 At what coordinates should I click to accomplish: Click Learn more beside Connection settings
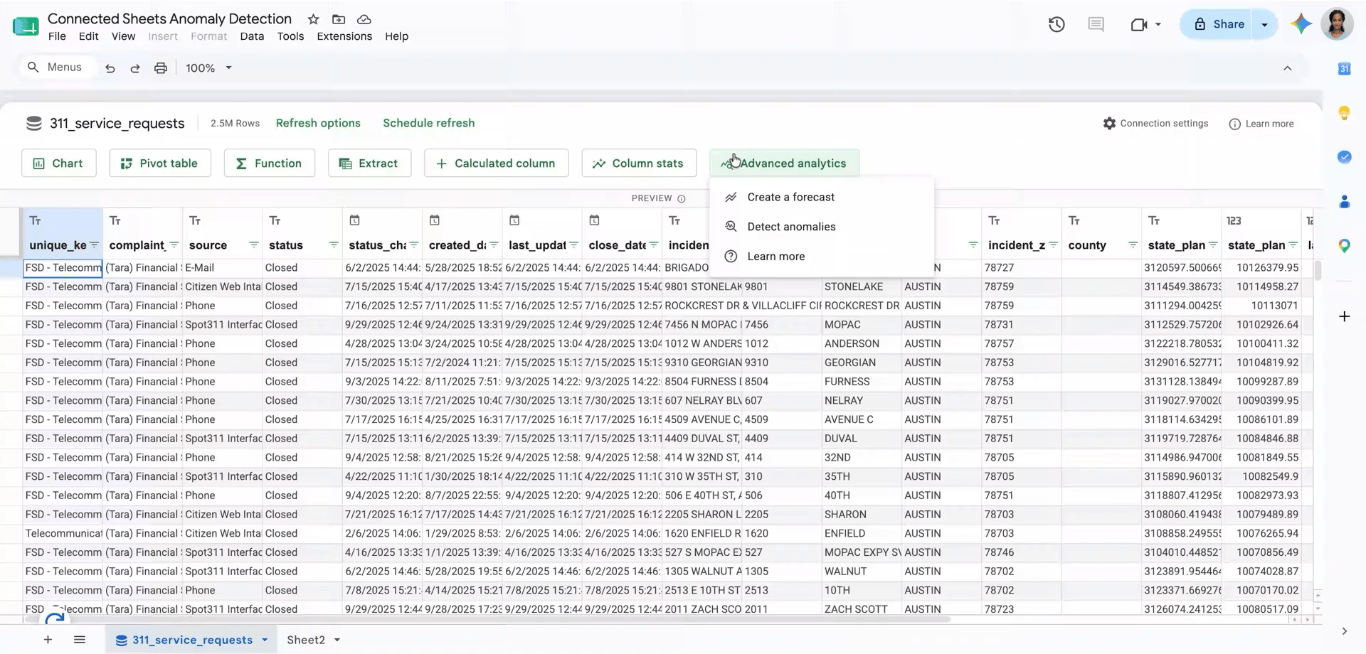coord(1261,124)
